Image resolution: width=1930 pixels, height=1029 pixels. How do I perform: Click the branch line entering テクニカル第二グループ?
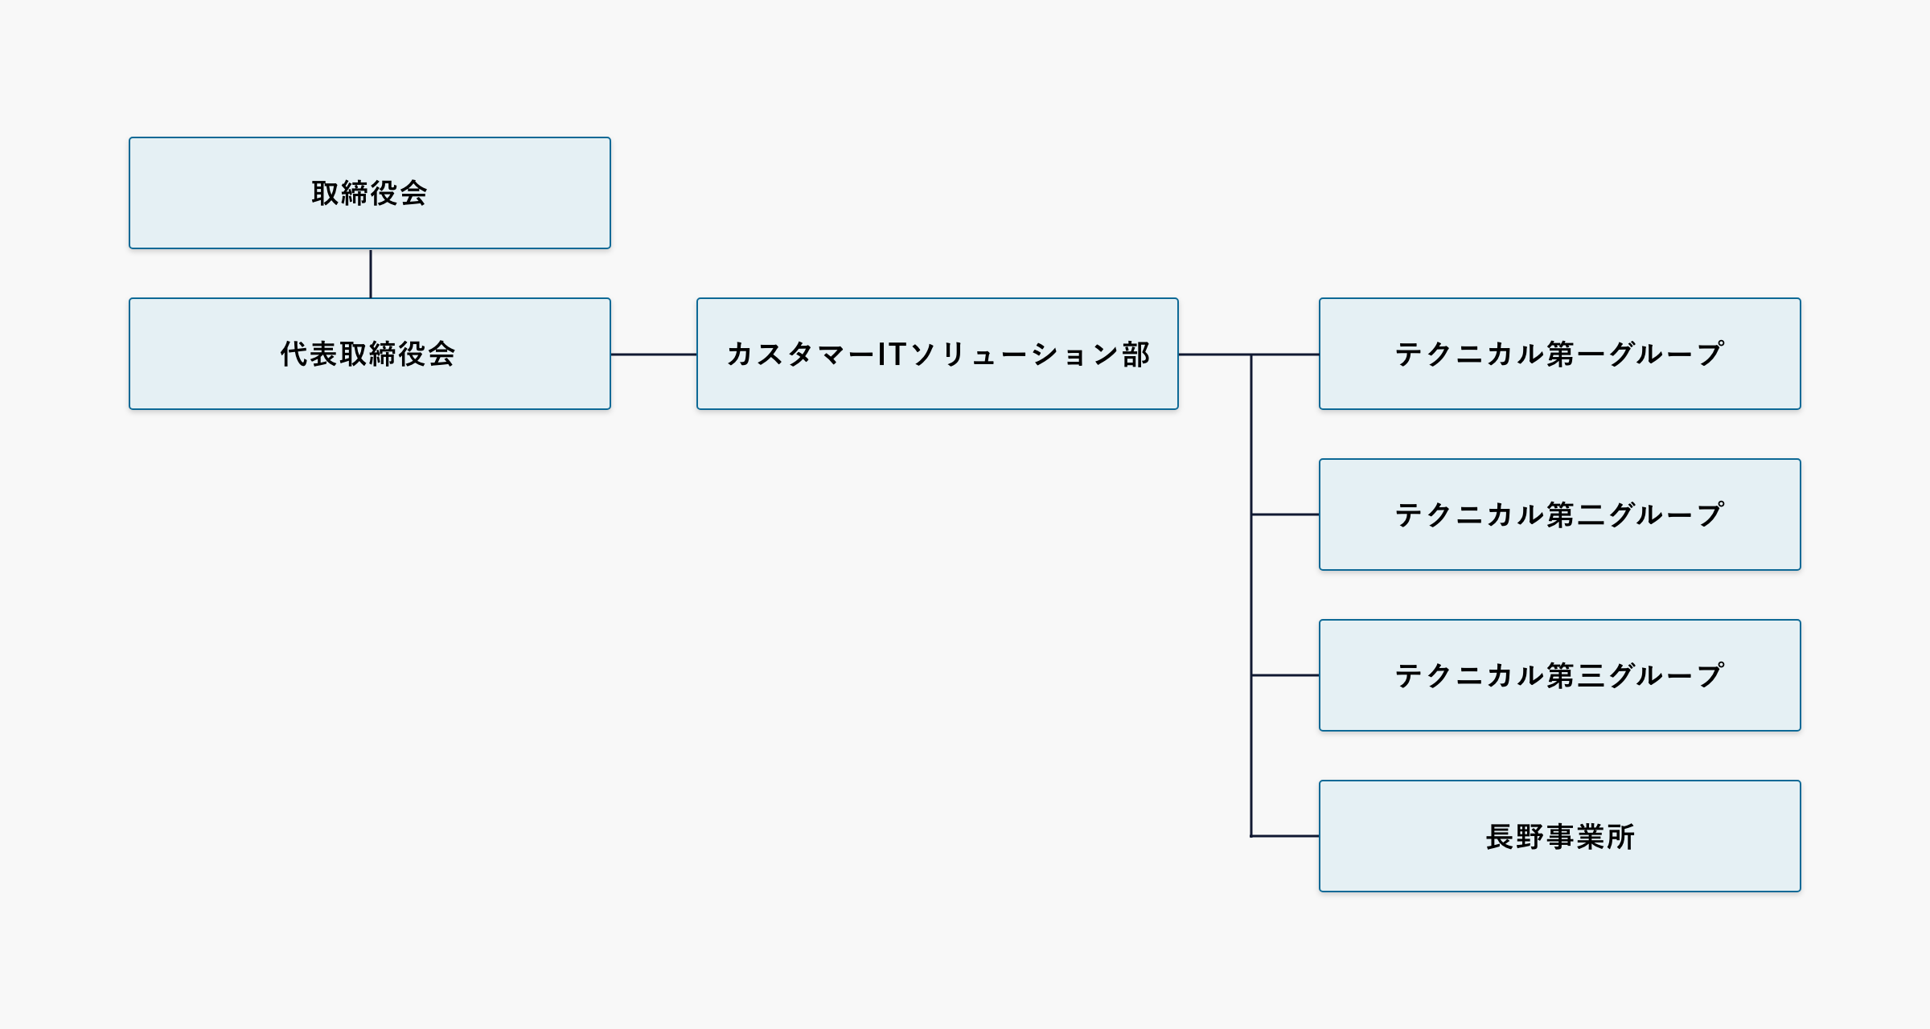tap(1285, 514)
